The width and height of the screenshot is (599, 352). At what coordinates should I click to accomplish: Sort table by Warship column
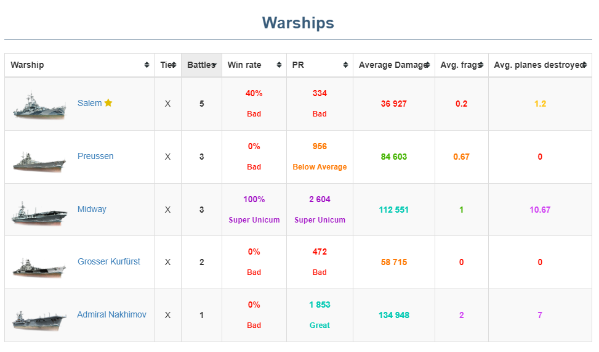click(79, 65)
